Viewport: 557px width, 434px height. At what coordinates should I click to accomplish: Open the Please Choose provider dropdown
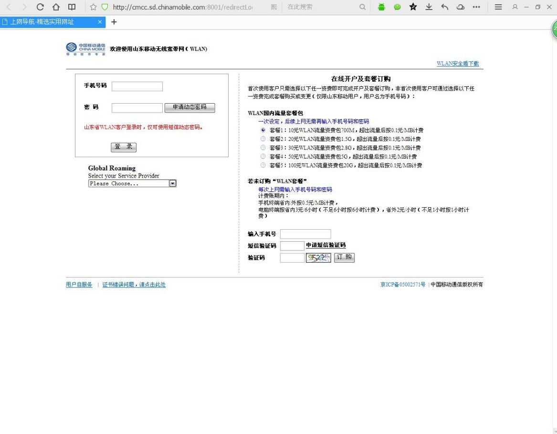pyautogui.click(x=133, y=183)
